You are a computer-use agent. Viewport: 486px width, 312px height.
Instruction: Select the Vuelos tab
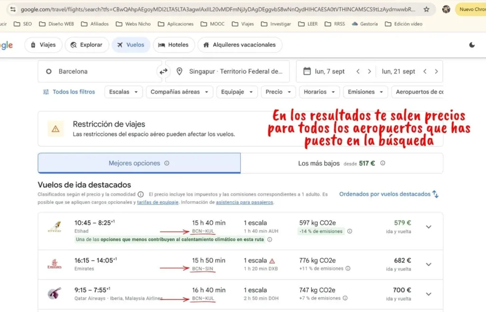click(131, 45)
